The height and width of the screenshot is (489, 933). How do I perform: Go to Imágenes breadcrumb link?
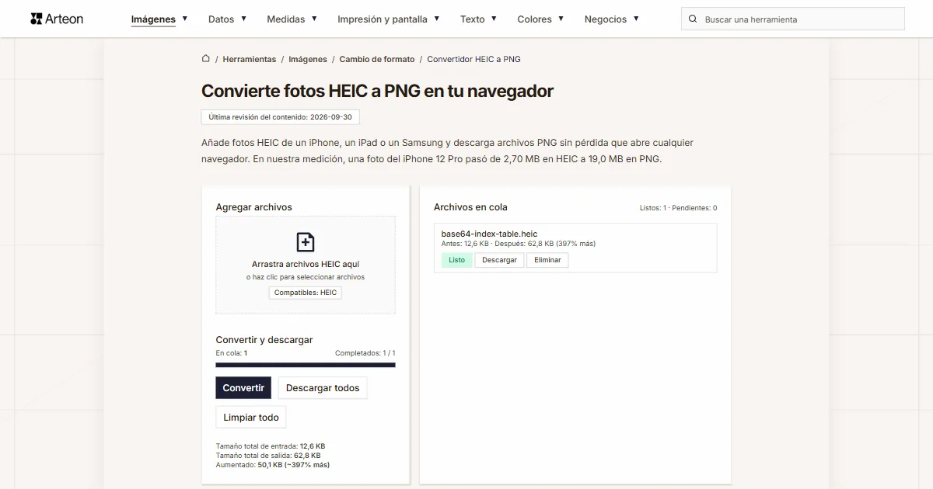pos(308,59)
